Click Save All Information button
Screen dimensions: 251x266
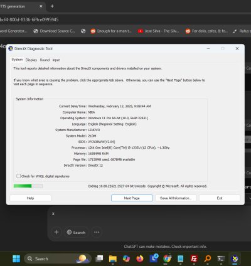(x=176, y=198)
